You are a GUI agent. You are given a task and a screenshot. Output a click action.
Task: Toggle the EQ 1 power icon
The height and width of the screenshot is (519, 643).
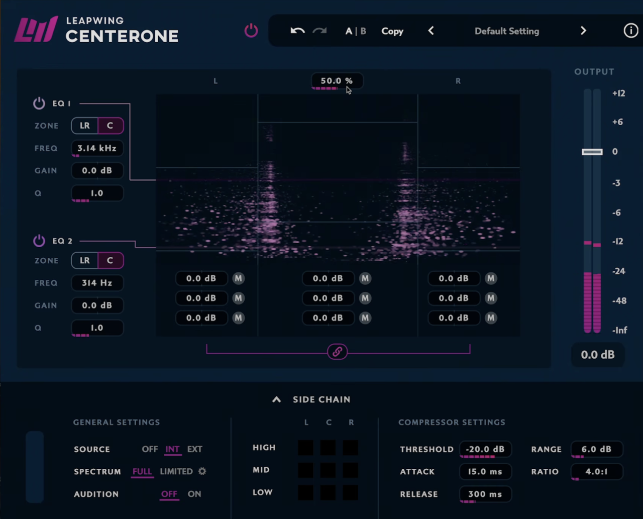click(x=39, y=103)
